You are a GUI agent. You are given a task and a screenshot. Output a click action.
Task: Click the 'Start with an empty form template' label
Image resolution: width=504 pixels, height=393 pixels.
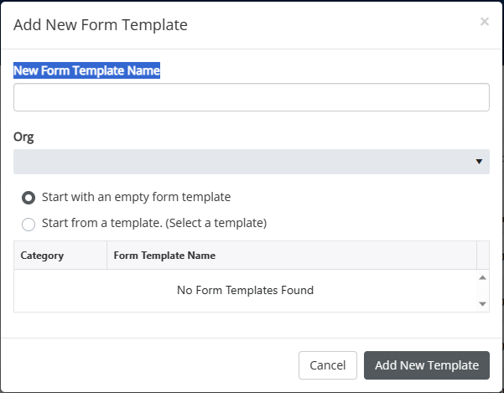tap(136, 198)
